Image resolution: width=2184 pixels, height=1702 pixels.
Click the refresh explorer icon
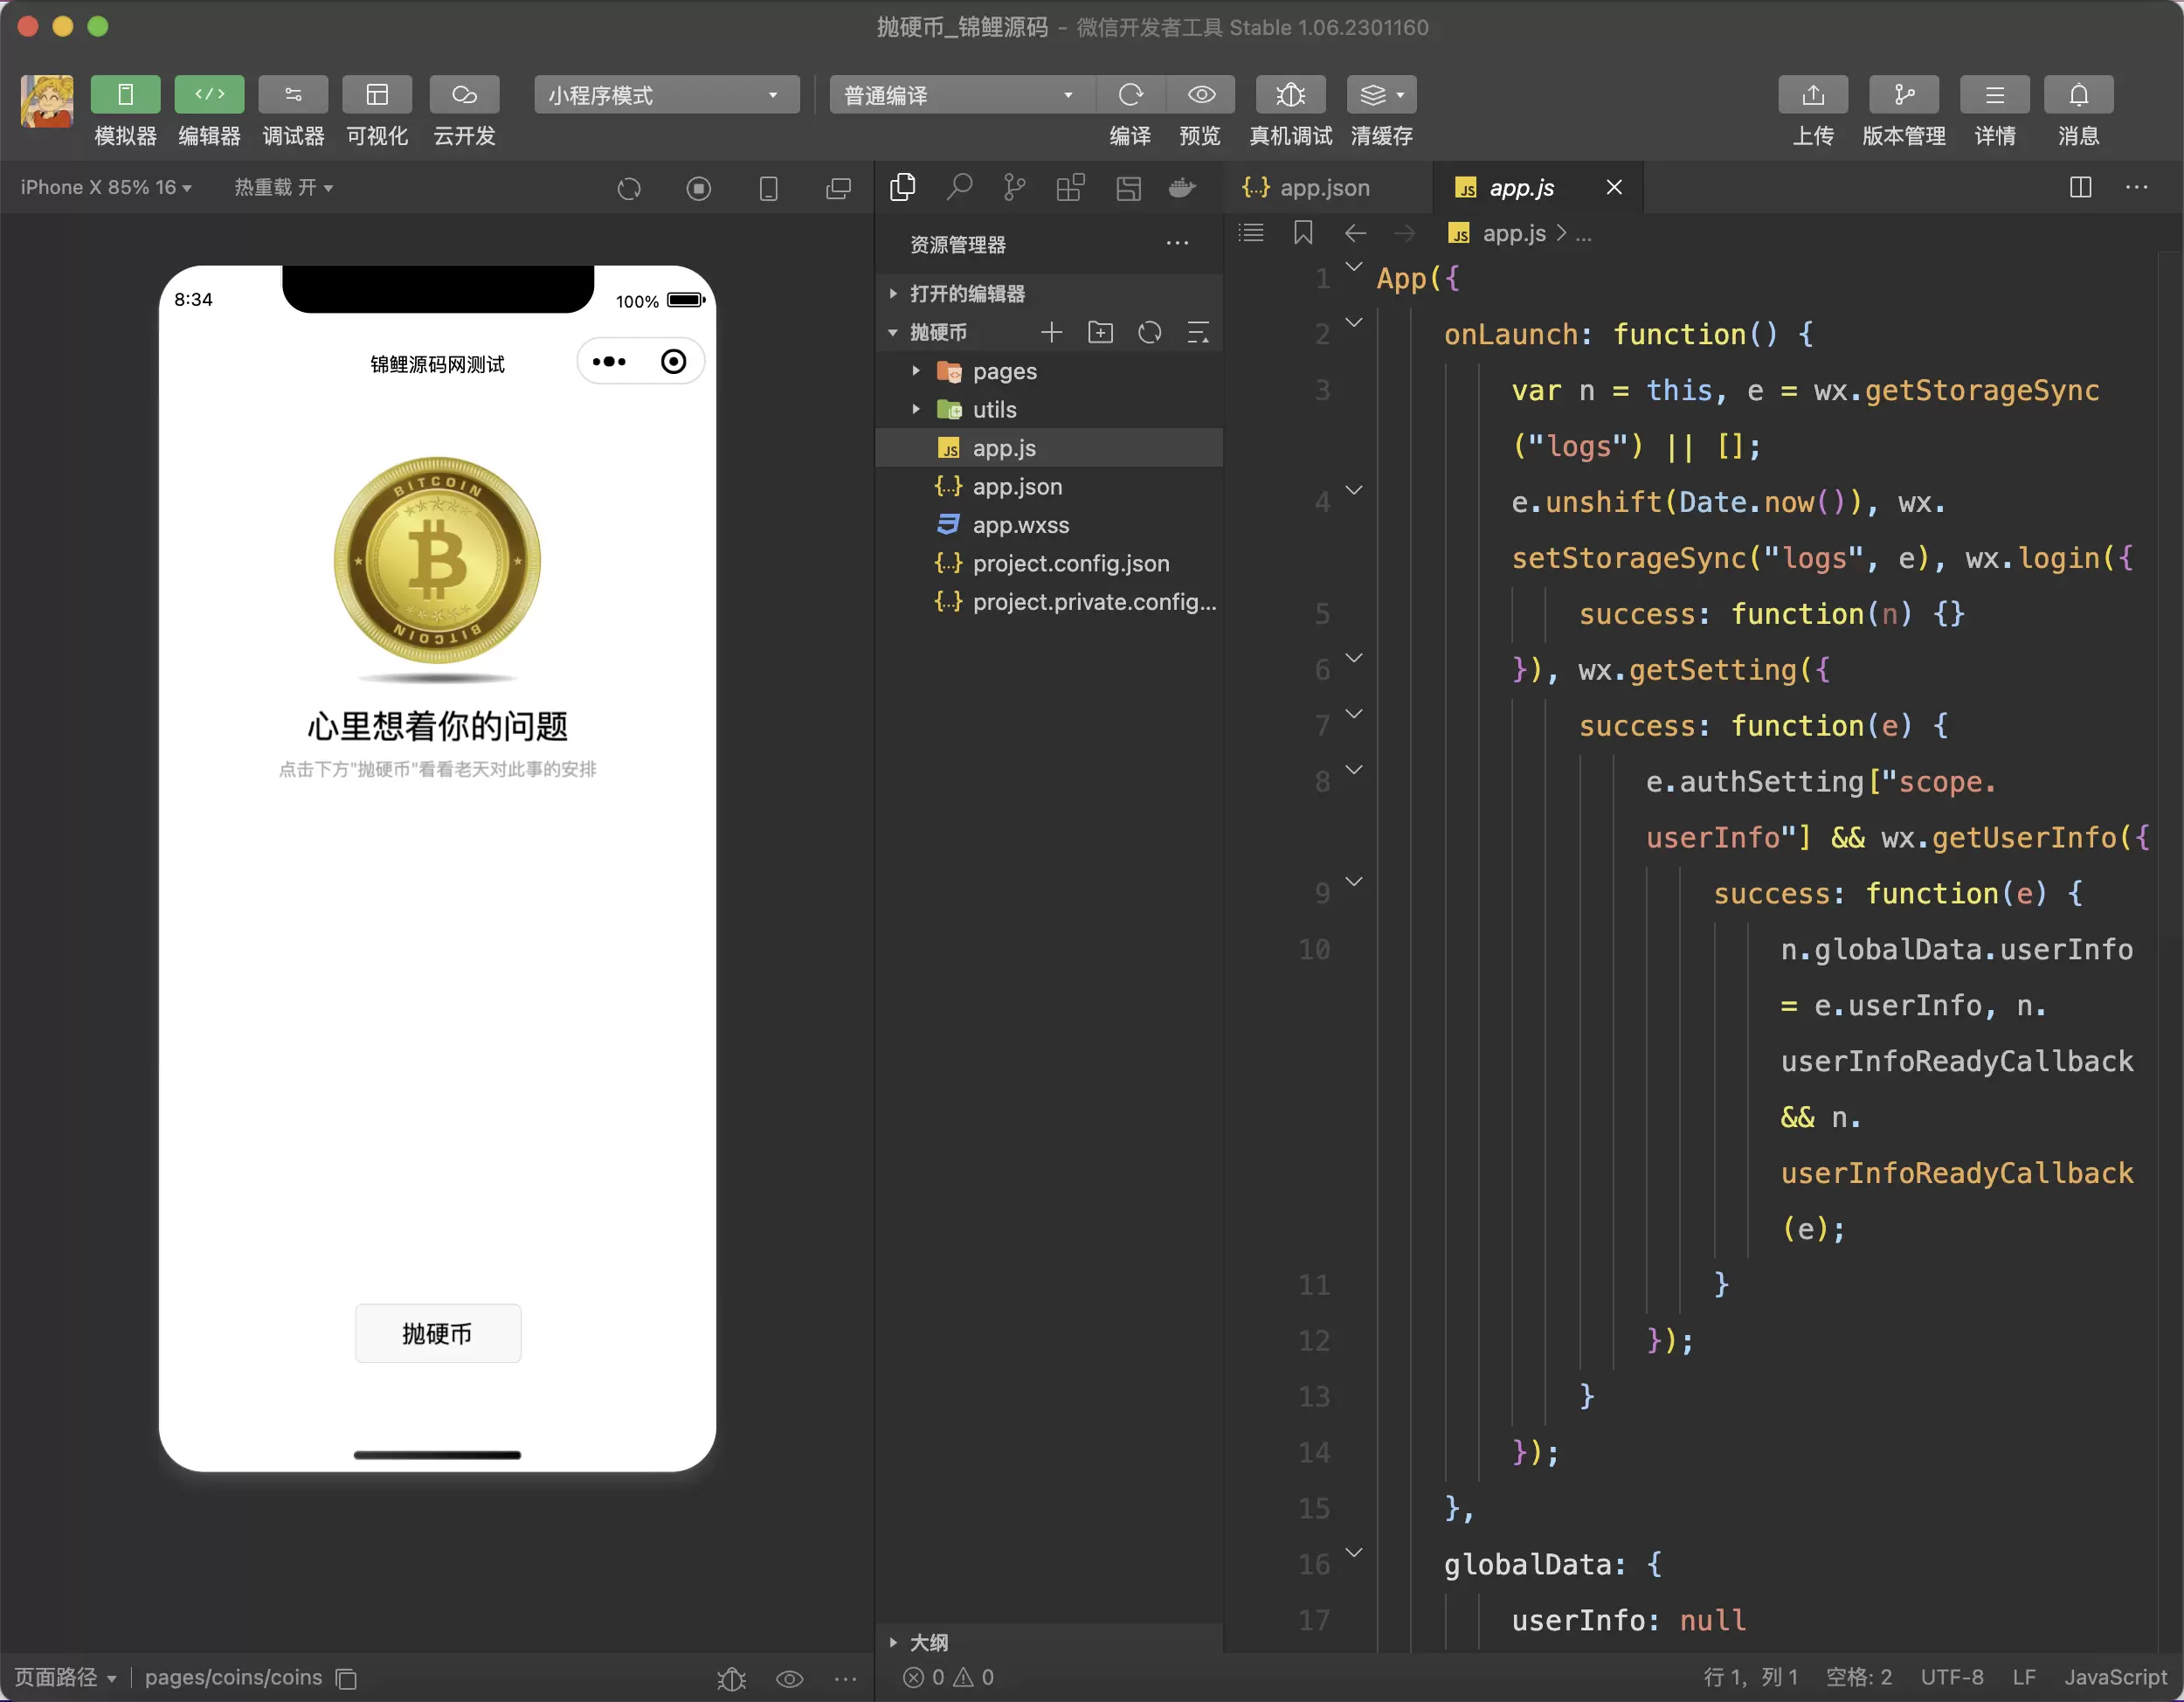pyautogui.click(x=1150, y=332)
